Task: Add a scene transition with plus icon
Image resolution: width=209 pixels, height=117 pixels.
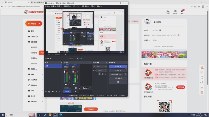Action: tap(99, 74)
